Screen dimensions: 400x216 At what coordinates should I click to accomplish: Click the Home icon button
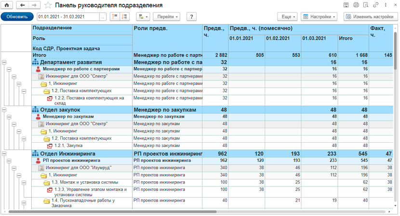click(7, 5)
